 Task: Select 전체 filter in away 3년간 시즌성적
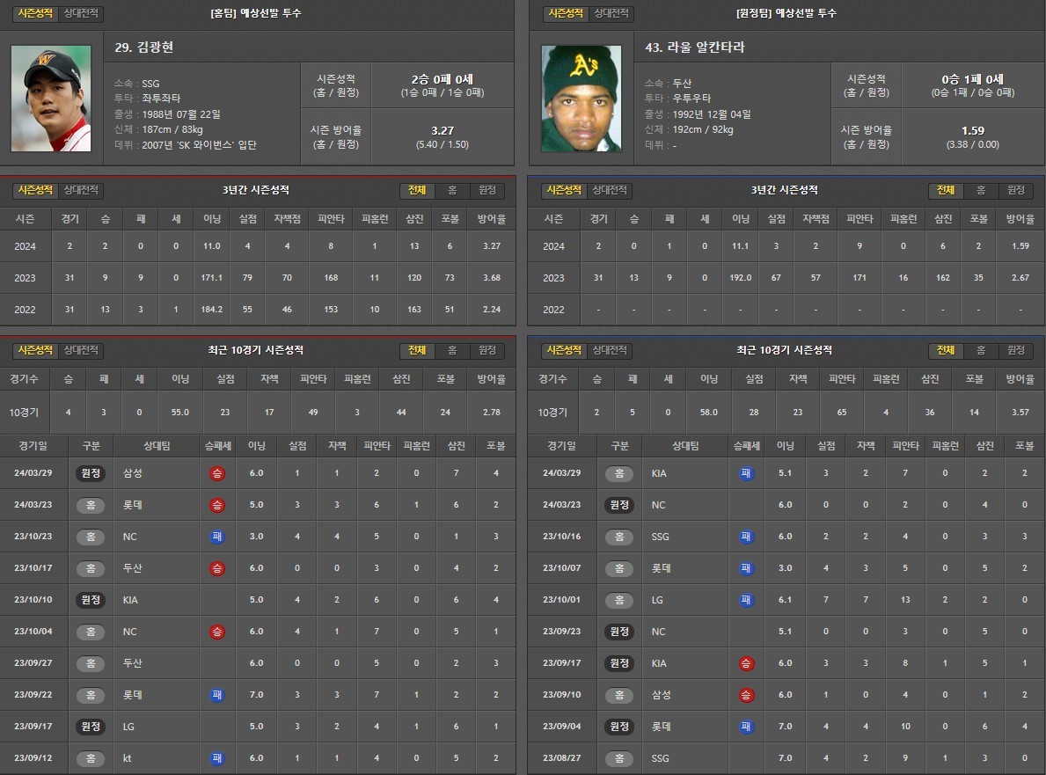coord(946,191)
